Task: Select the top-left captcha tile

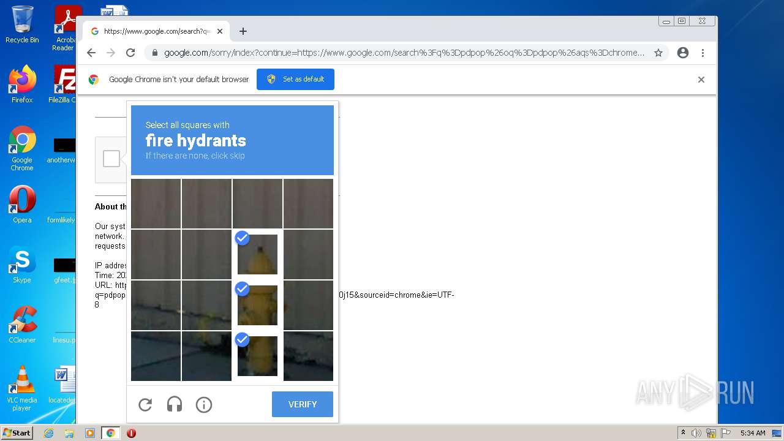Action: pos(156,203)
